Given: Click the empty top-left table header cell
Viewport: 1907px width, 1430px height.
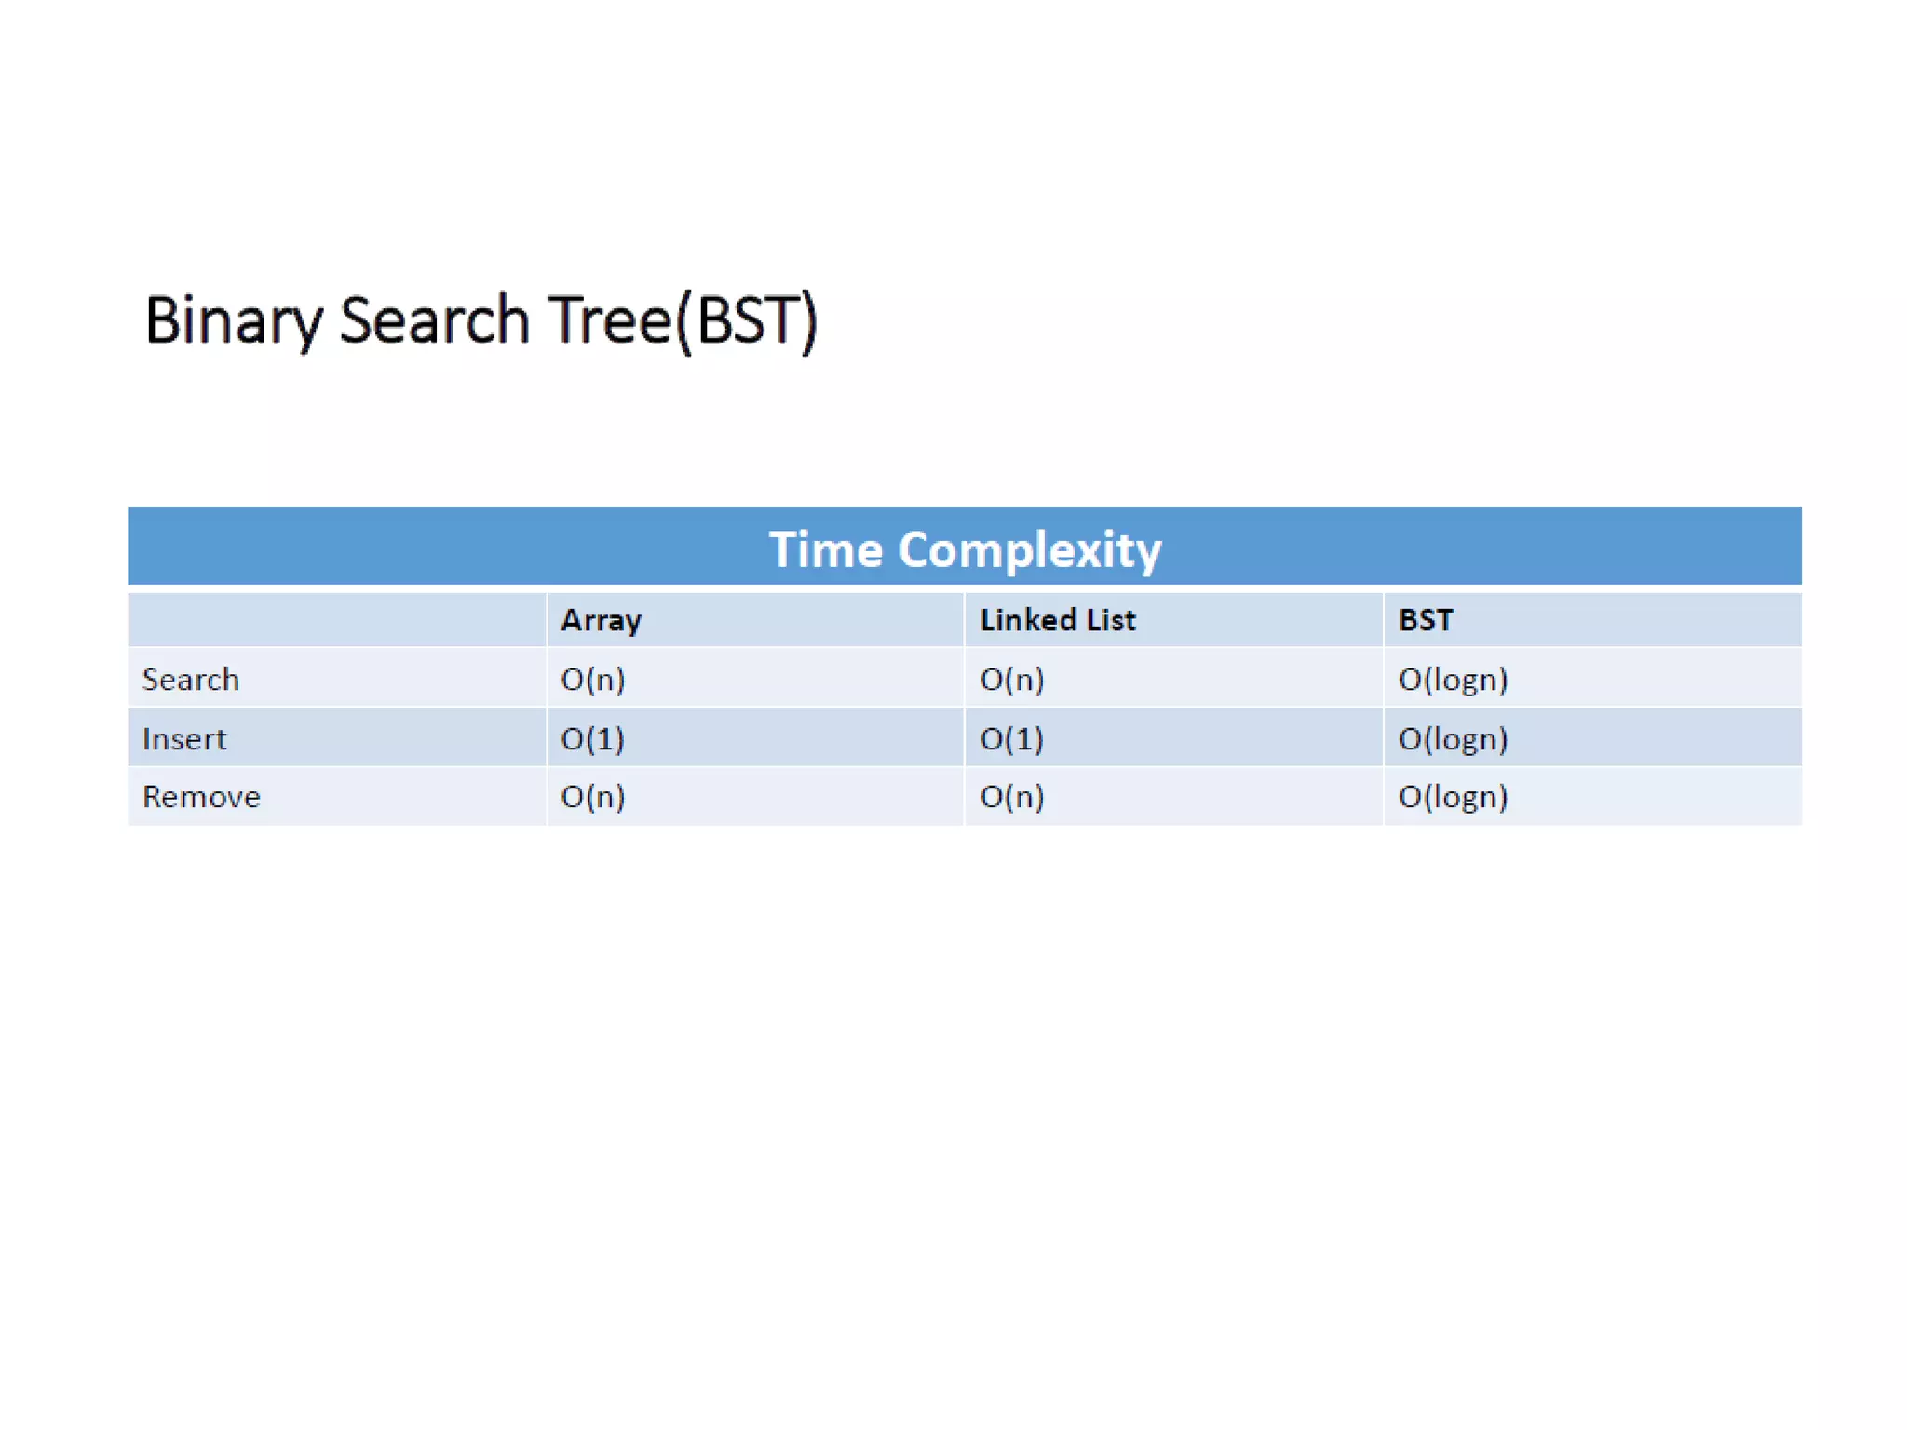Looking at the screenshot, I should [x=337, y=620].
